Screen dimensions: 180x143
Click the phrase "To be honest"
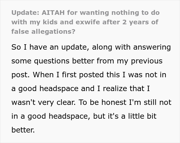point(99,103)
